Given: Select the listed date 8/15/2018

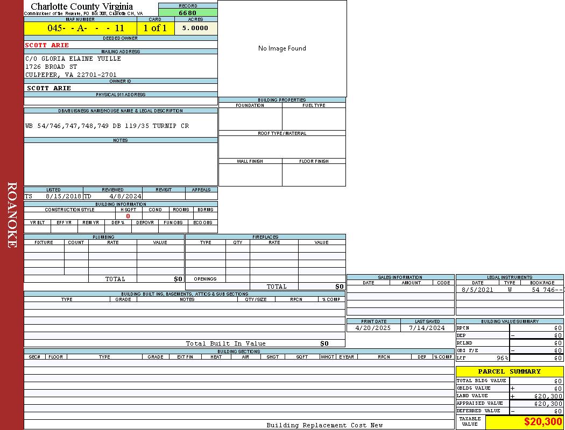Looking at the screenshot, I should 63,197.
